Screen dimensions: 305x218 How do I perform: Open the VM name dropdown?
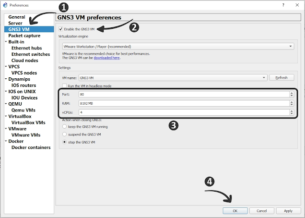tap(173, 78)
